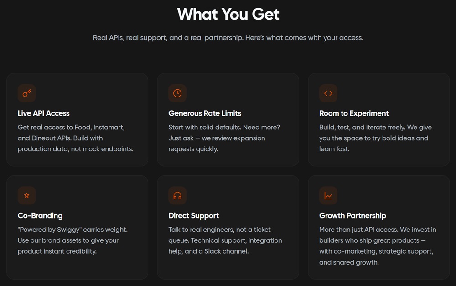Open the Co-Branding card title
456x286 pixels.
point(40,216)
